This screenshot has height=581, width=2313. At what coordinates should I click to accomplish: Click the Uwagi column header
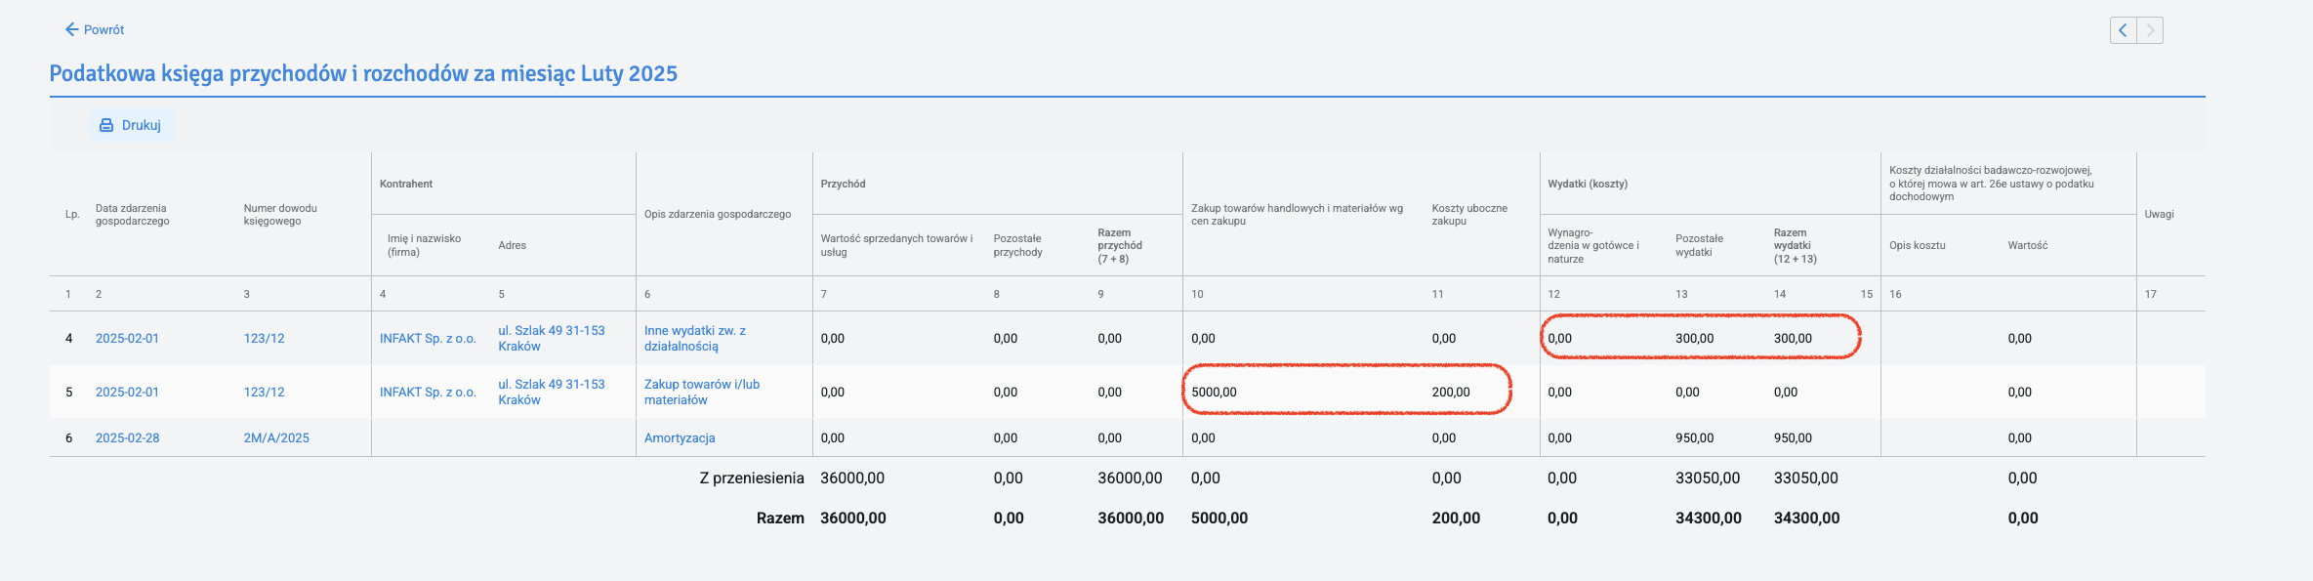tap(2159, 214)
